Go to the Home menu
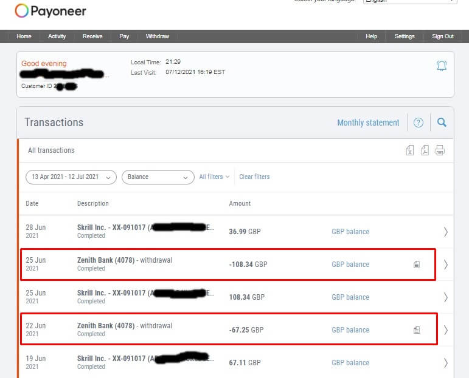 click(x=24, y=36)
